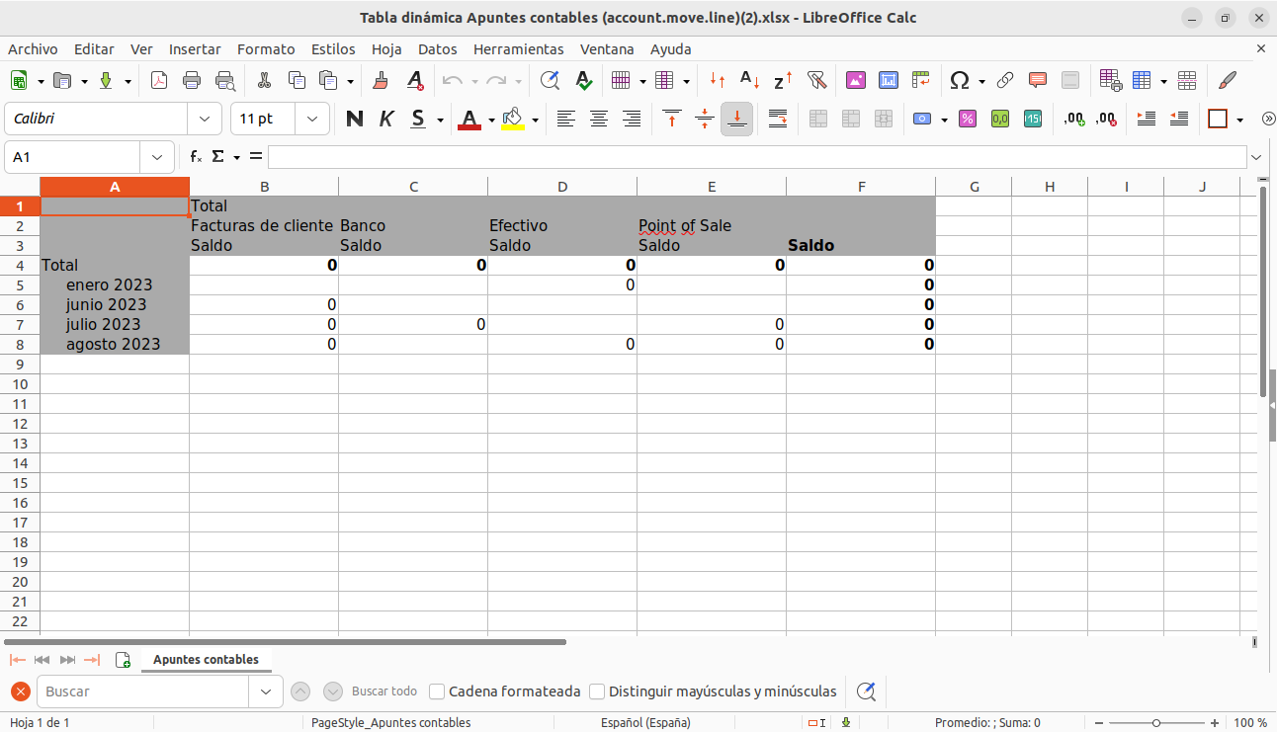
Task: Open the Name Box dropdown
Action: 157,157
